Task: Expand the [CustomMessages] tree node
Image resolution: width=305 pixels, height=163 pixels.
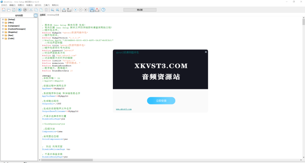Action: point(3,29)
